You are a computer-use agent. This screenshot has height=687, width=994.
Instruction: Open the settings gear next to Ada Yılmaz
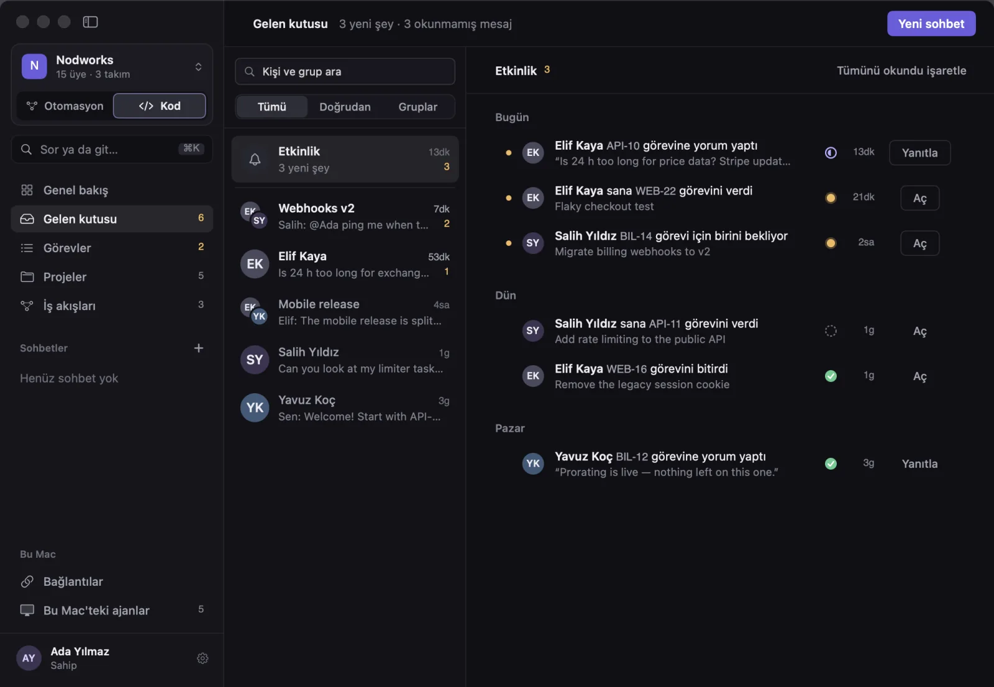pos(203,658)
